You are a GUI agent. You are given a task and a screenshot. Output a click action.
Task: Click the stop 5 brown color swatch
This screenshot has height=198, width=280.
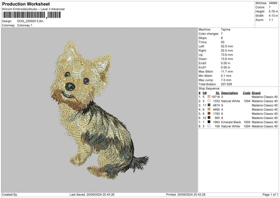209,113
